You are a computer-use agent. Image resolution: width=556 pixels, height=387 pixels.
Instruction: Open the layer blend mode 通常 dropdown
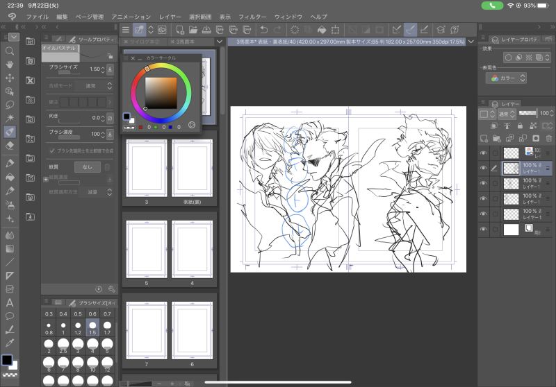(507, 114)
